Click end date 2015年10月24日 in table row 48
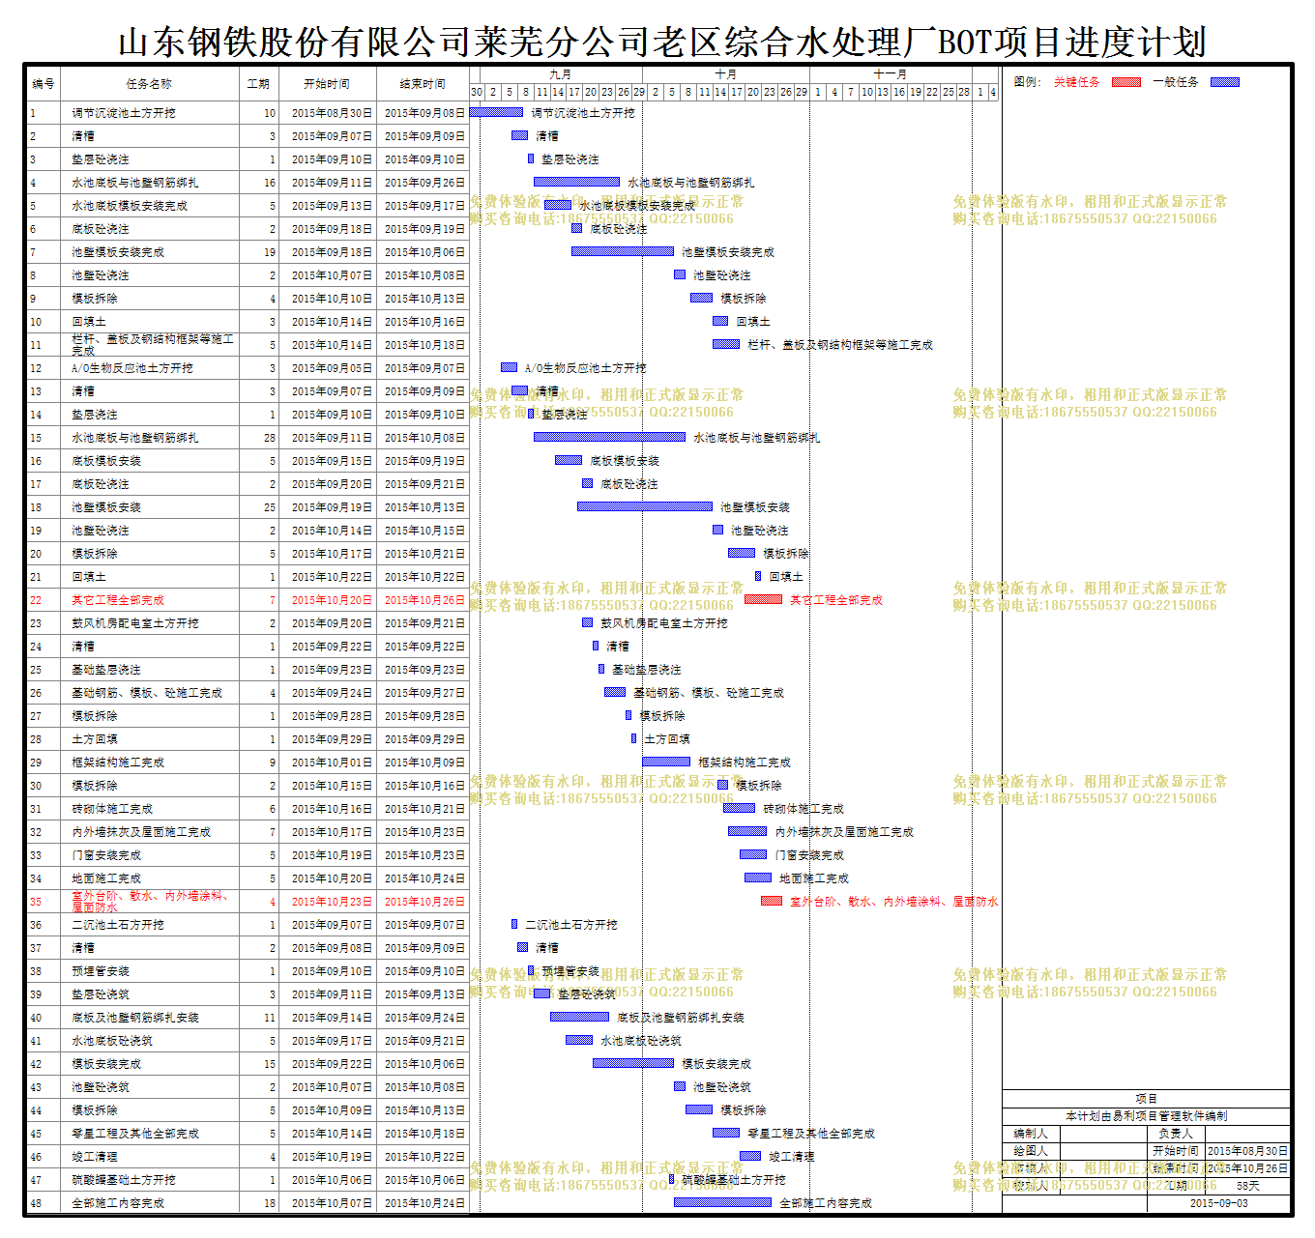Image resolution: width=1315 pixels, height=1238 pixels. (x=424, y=1203)
